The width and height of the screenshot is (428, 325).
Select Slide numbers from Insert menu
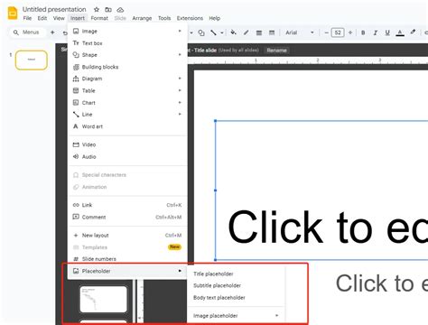(x=127, y=259)
